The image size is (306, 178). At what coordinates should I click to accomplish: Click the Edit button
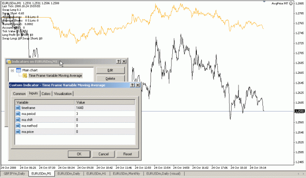tap(110, 70)
